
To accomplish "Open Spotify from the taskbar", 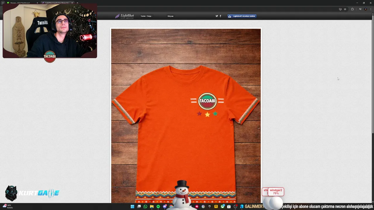I will [158, 206].
